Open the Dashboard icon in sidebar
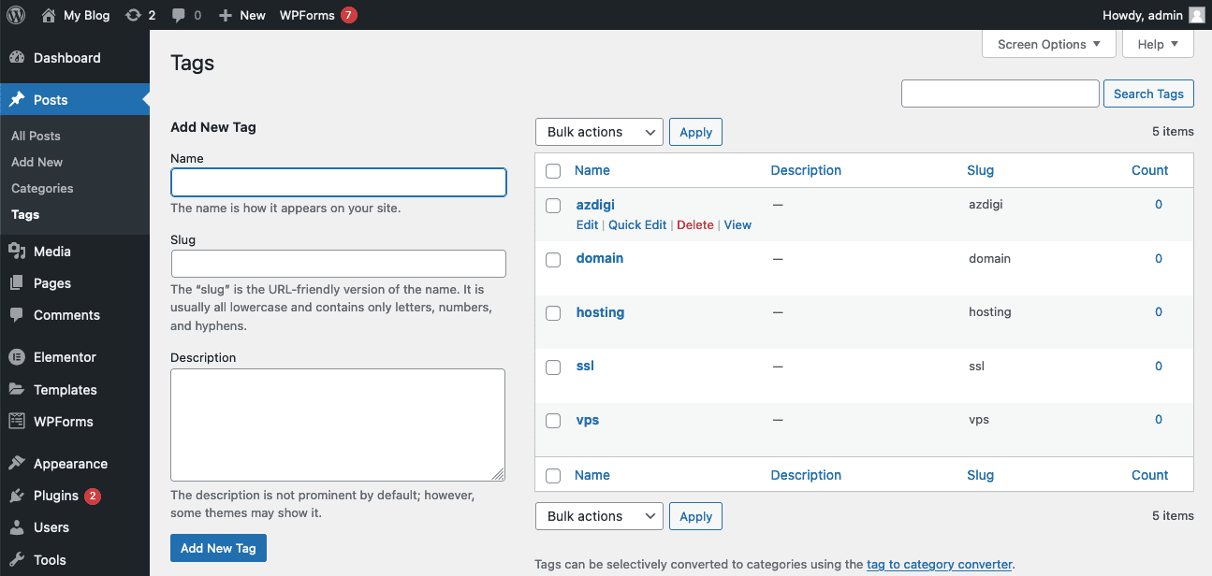Image resolution: width=1212 pixels, height=576 pixels. [17, 58]
